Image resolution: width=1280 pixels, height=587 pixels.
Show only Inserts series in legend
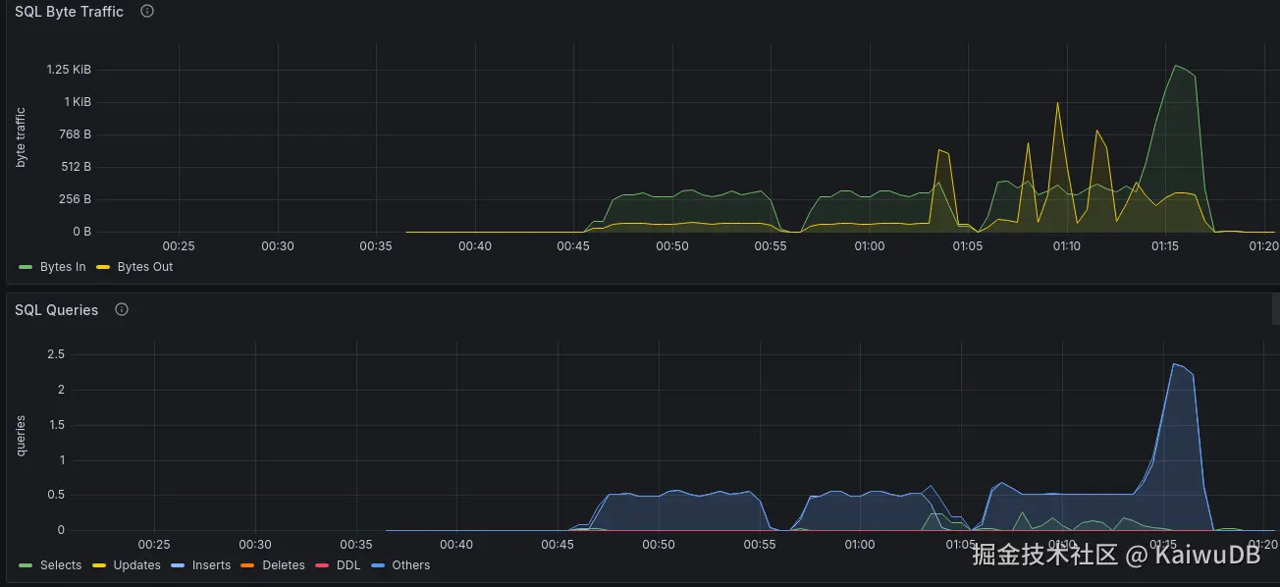[x=211, y=565]
